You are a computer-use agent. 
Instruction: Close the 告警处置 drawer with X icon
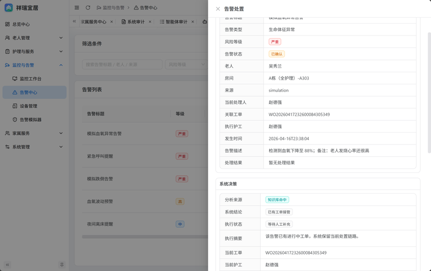tap(218, 9)
